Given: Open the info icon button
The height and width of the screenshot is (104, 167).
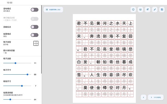Looking at the screenshot, I should click(x=133, y=9).
